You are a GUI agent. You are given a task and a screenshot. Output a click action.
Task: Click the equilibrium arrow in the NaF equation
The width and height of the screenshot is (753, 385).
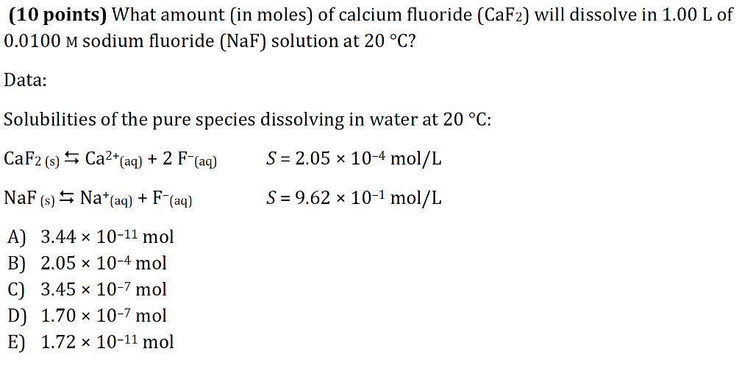point(67,197)
